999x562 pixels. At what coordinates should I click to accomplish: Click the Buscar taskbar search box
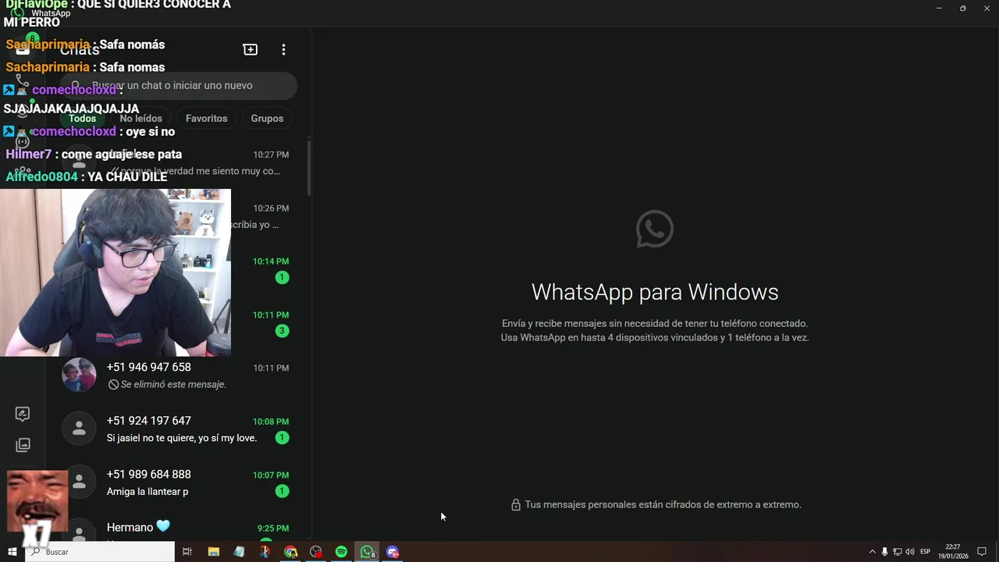point(100,552)
